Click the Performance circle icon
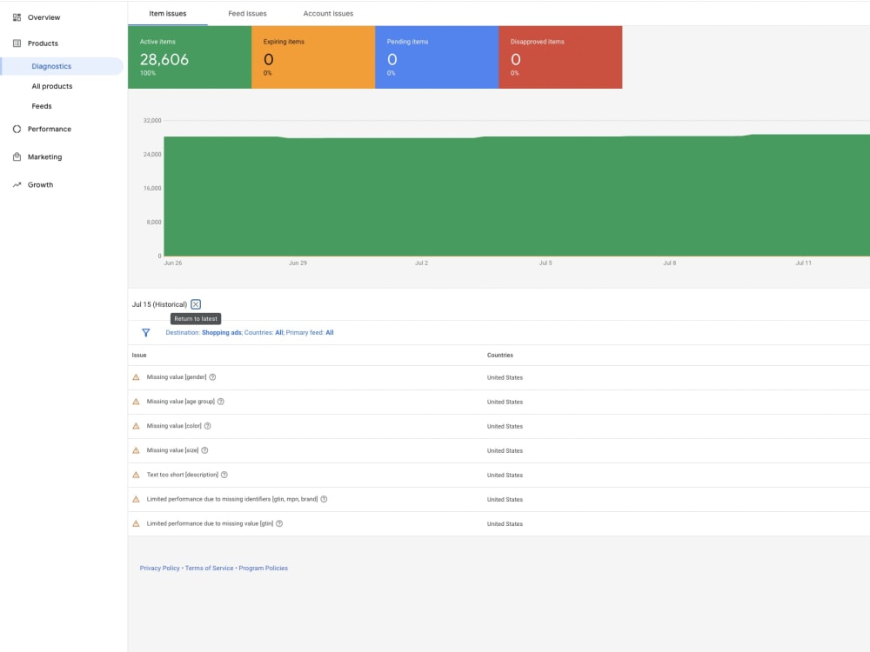Image resolution: width=870 pixels, height=652 pixels. [x=17, y=130]
